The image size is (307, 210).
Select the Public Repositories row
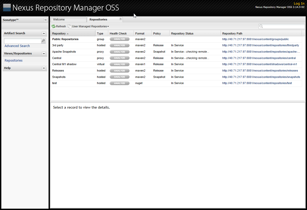pos(176,39)
